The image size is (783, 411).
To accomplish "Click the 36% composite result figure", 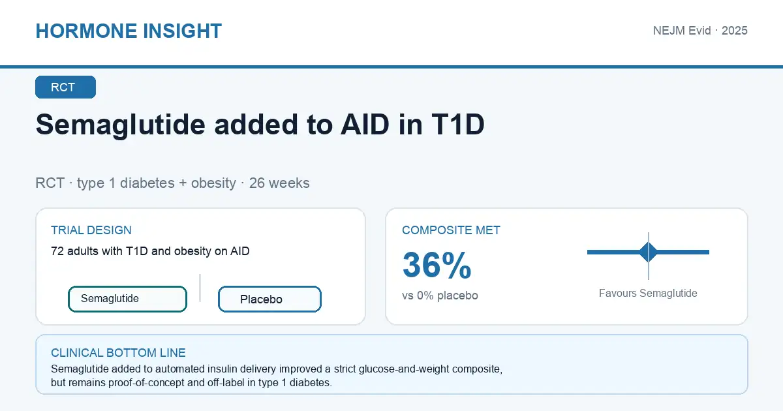I will 437,265.
